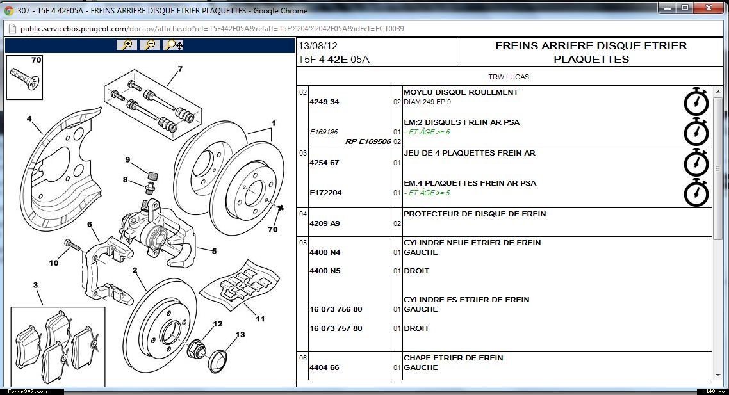The height and width of the screenshot is (395, 729).
Task: Click the Chrome logo in the title bar
Action: (9, 10)
